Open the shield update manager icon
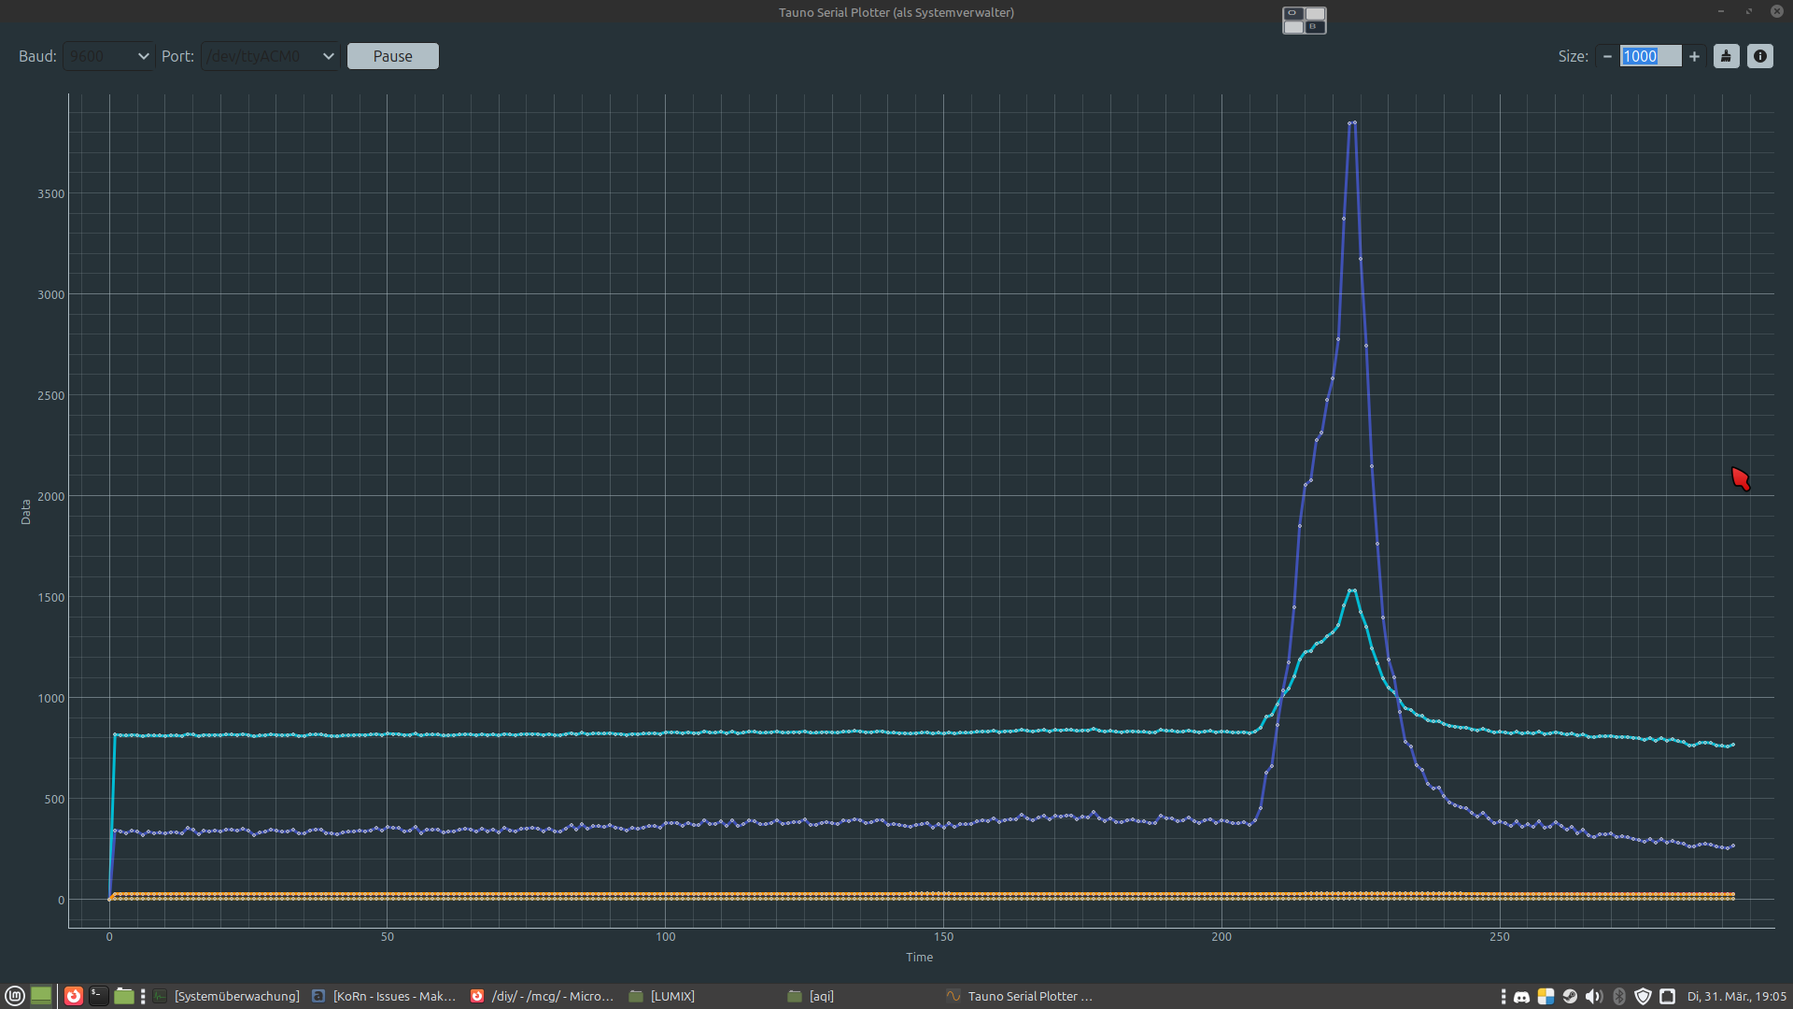Screen dimensions: 1793x1009 [x=1644, y=997]
